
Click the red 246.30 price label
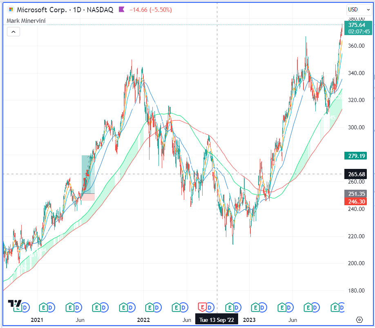click(353, 201)
